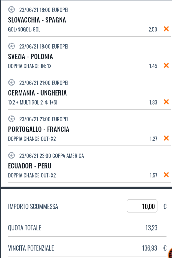Viewport: 172px width, 258px height.
Task: Remove Svezia - Polonia bet from slip
Action: (x=166, y=66)
